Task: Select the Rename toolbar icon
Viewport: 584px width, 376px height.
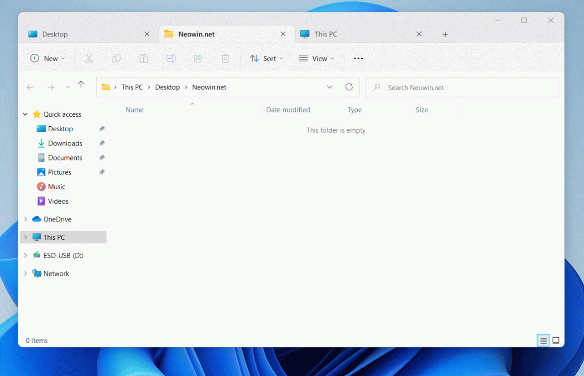Action: pos(171,58)
